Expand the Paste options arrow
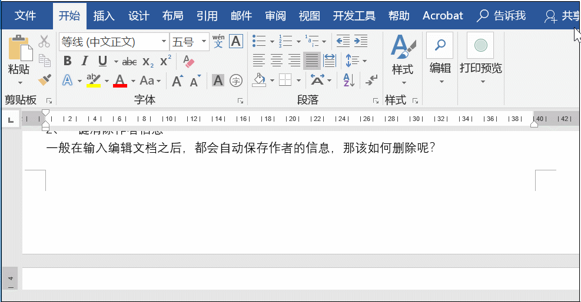 (x=20, y=83)
